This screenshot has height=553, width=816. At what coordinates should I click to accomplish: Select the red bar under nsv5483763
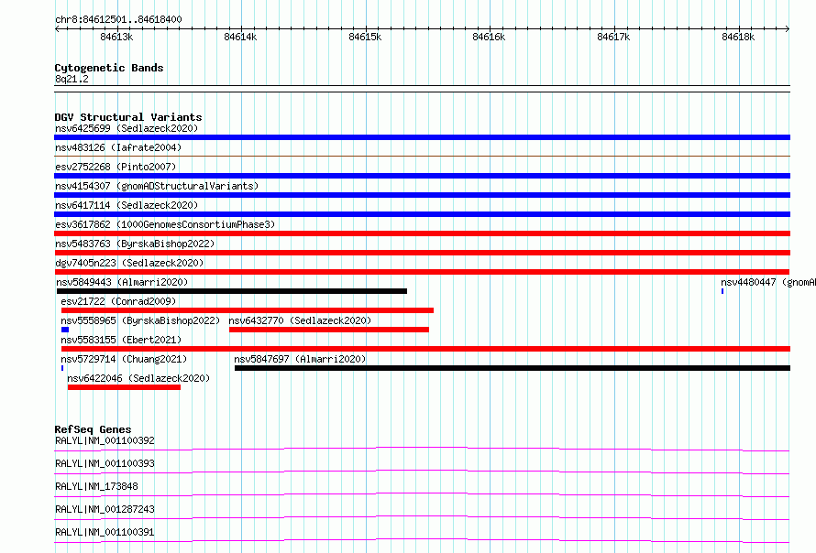tap(422, 253)
